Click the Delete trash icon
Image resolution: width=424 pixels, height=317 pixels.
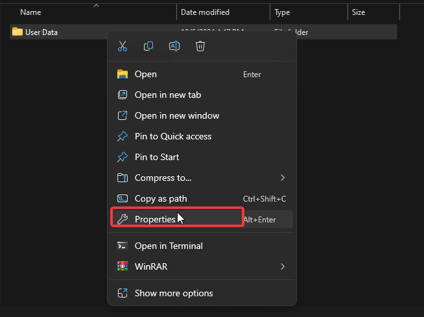click(200, 46)
